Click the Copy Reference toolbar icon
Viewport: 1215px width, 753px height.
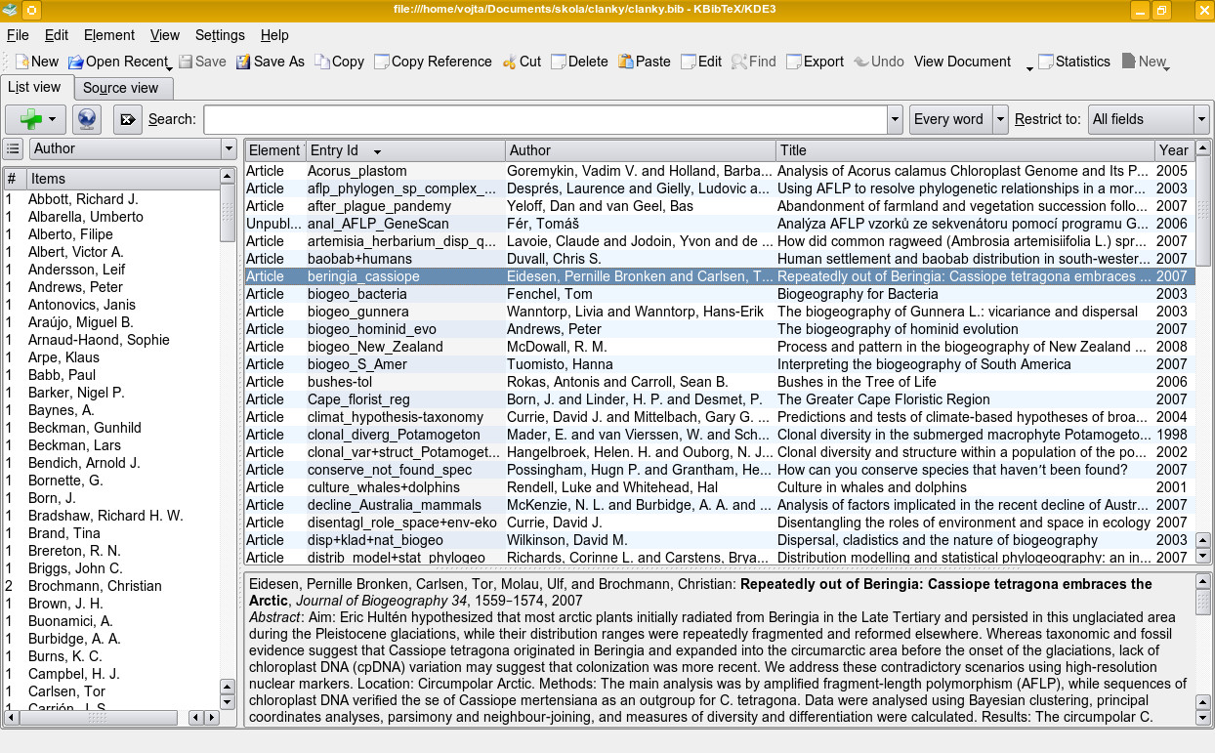pos(381,62)
